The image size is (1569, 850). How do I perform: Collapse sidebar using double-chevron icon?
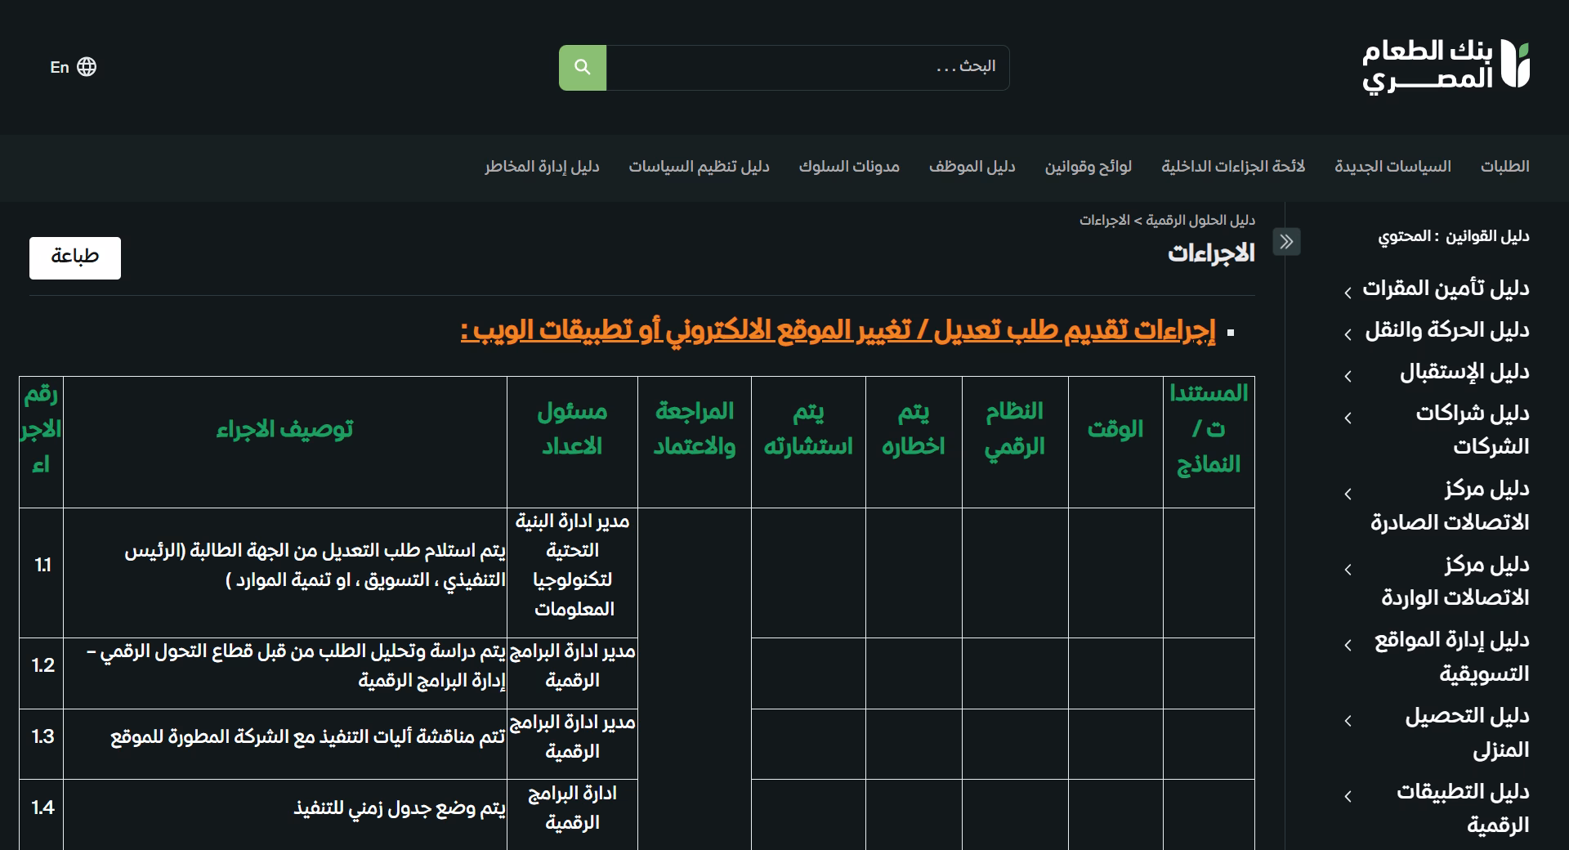(1286, 241)
